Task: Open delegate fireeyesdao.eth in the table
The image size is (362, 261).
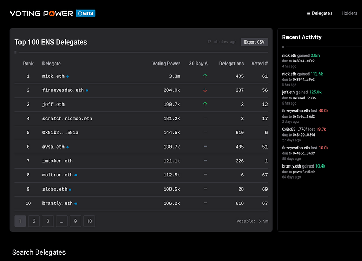Action: click(63, 90)
